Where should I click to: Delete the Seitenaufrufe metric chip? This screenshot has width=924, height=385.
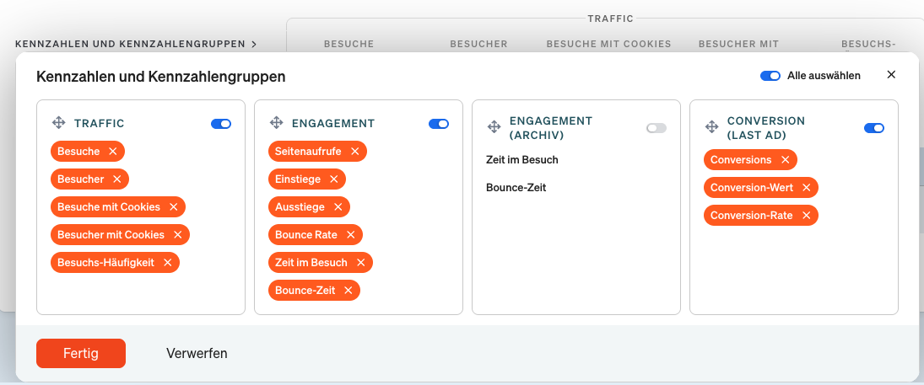point(355,152)
